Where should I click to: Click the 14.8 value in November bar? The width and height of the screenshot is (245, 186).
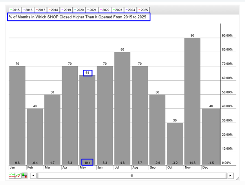(192, 163)
